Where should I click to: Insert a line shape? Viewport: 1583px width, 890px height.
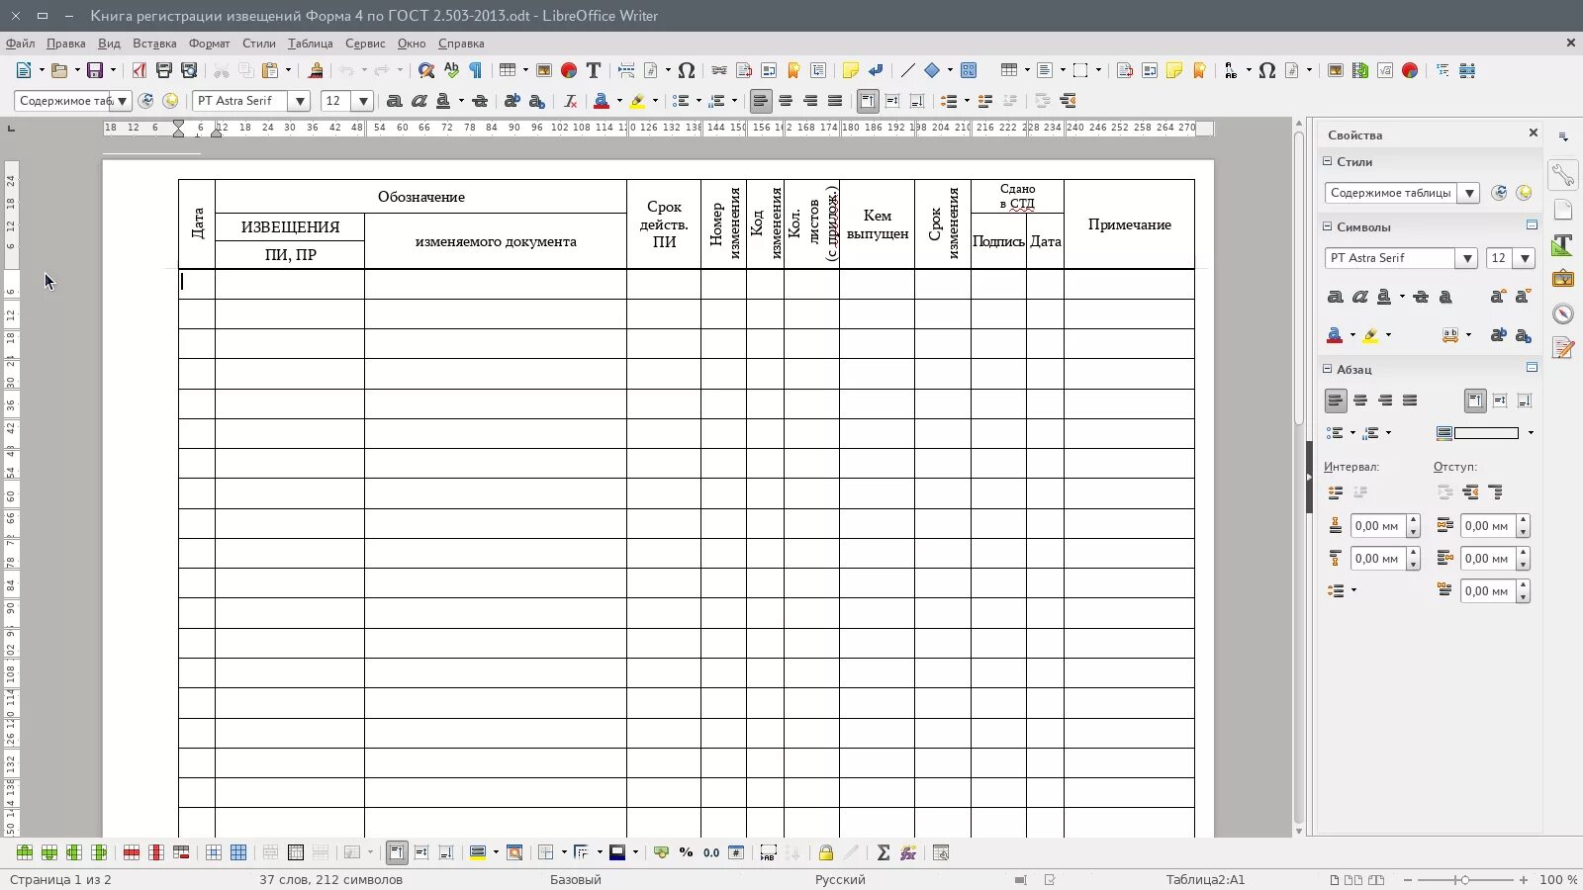(x=907, y=70)
